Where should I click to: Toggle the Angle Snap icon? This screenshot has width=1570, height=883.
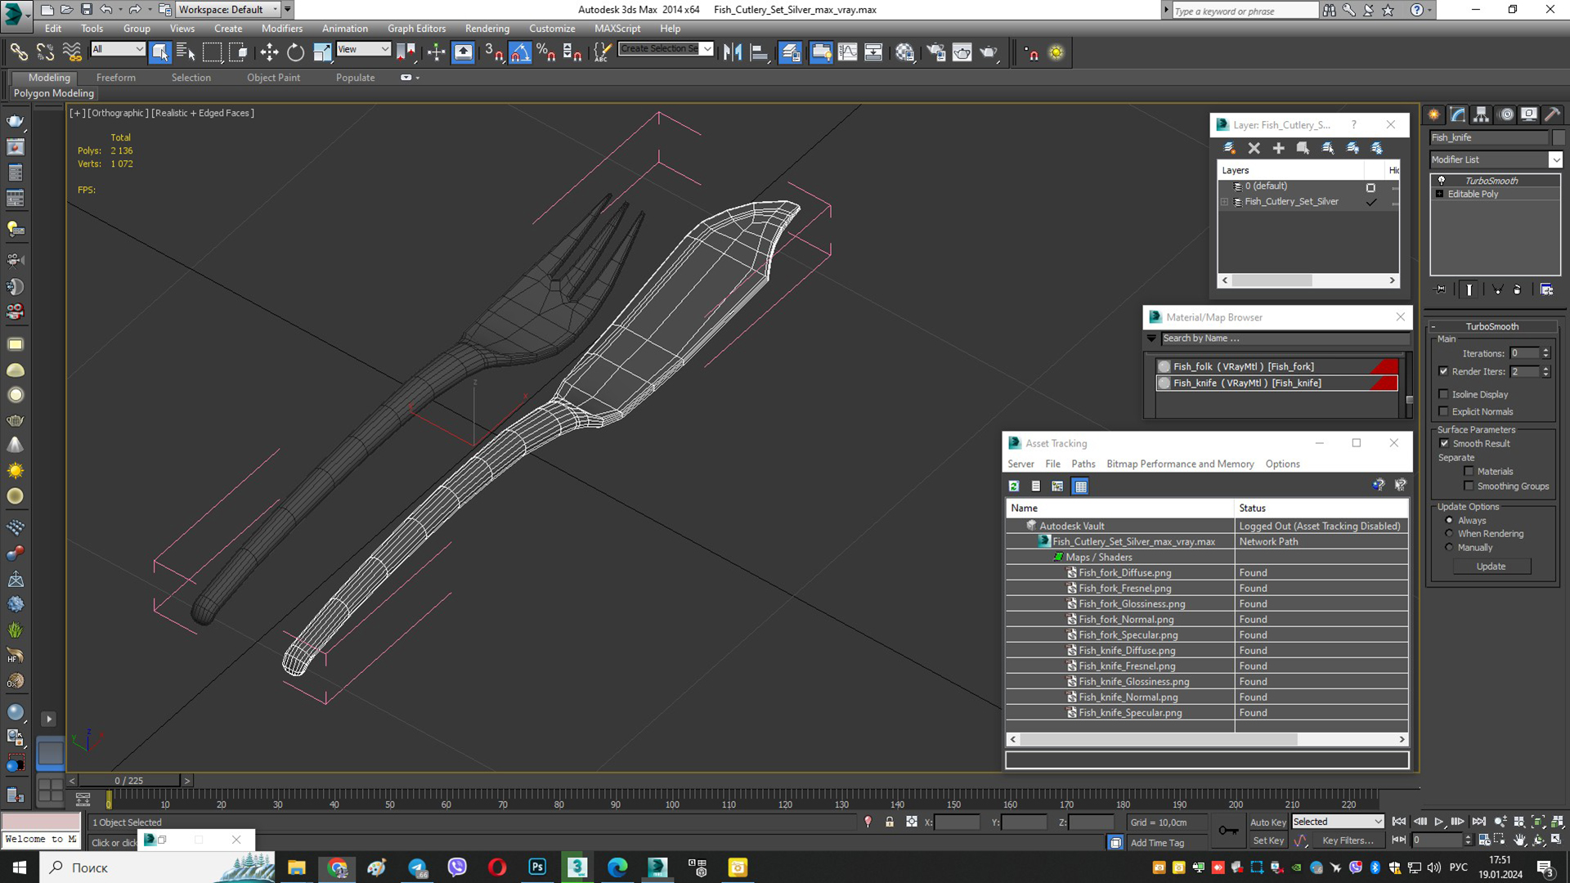coord(520,52)
